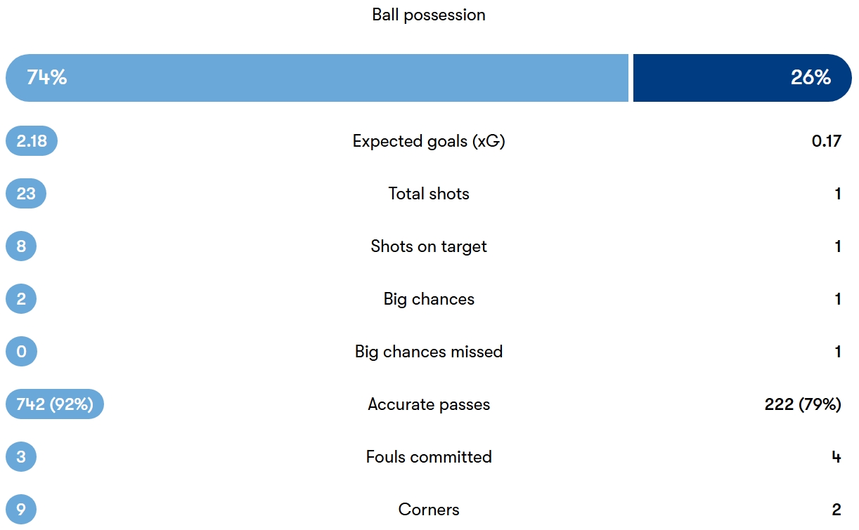Open the Shots on target label

coord(429,246)
